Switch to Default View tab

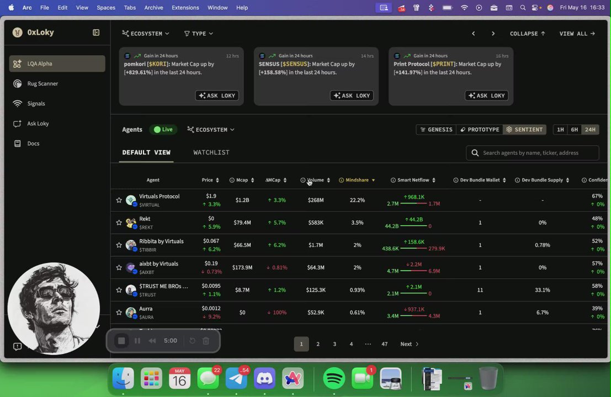click(x=146, y=153)
